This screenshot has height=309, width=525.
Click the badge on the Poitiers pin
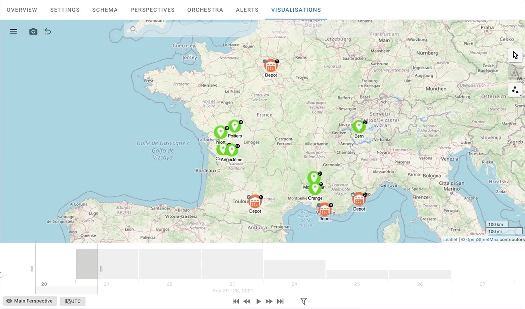241,122
